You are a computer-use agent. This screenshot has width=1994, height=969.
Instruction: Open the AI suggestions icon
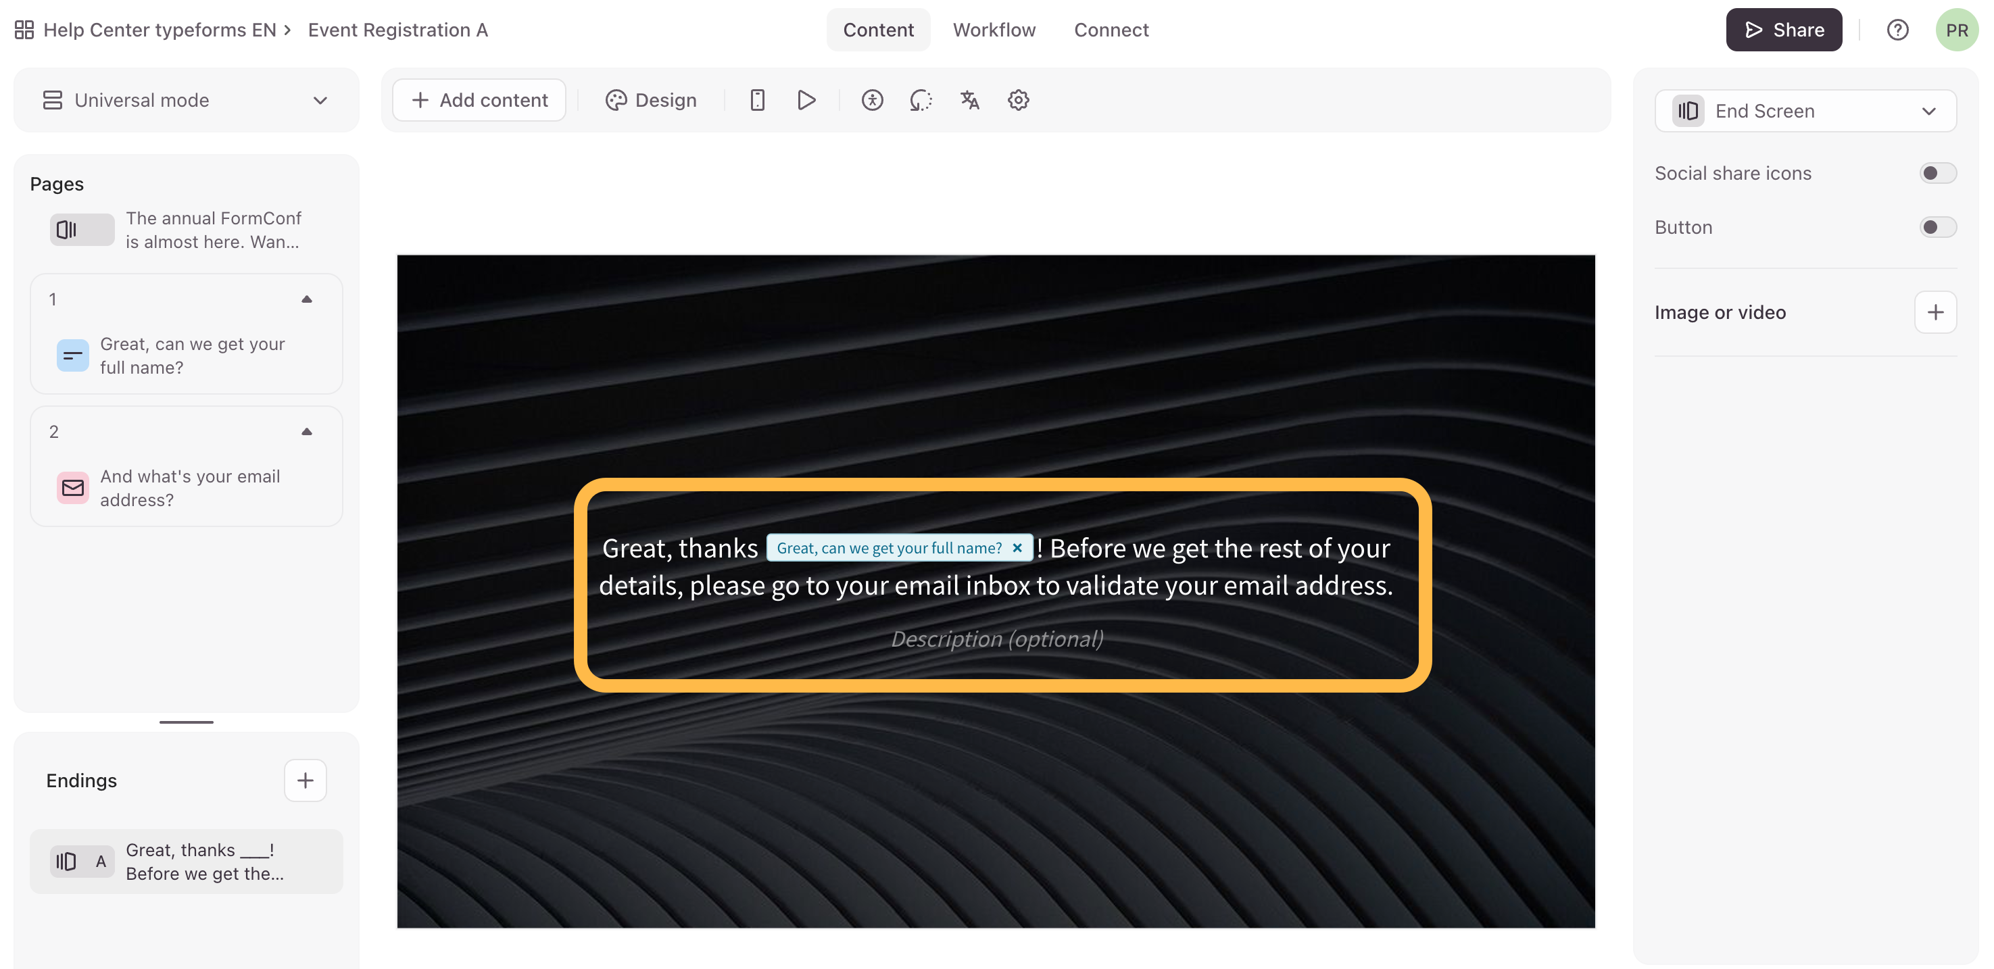tap(921, 100)
